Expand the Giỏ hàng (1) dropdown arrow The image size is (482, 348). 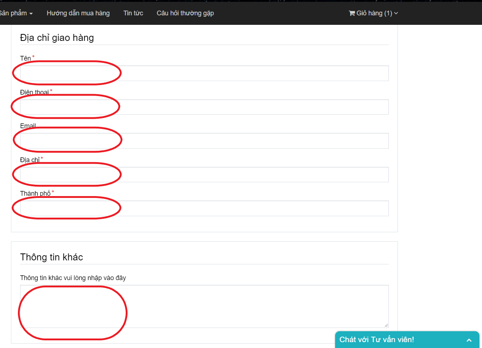pyautogui.click(x=396, y=13)
